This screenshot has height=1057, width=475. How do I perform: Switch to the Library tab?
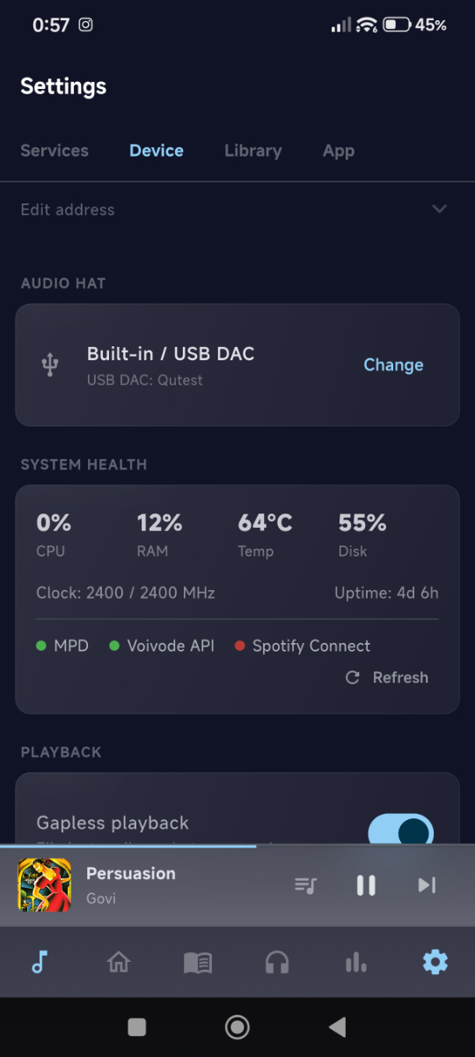(253, 151)
